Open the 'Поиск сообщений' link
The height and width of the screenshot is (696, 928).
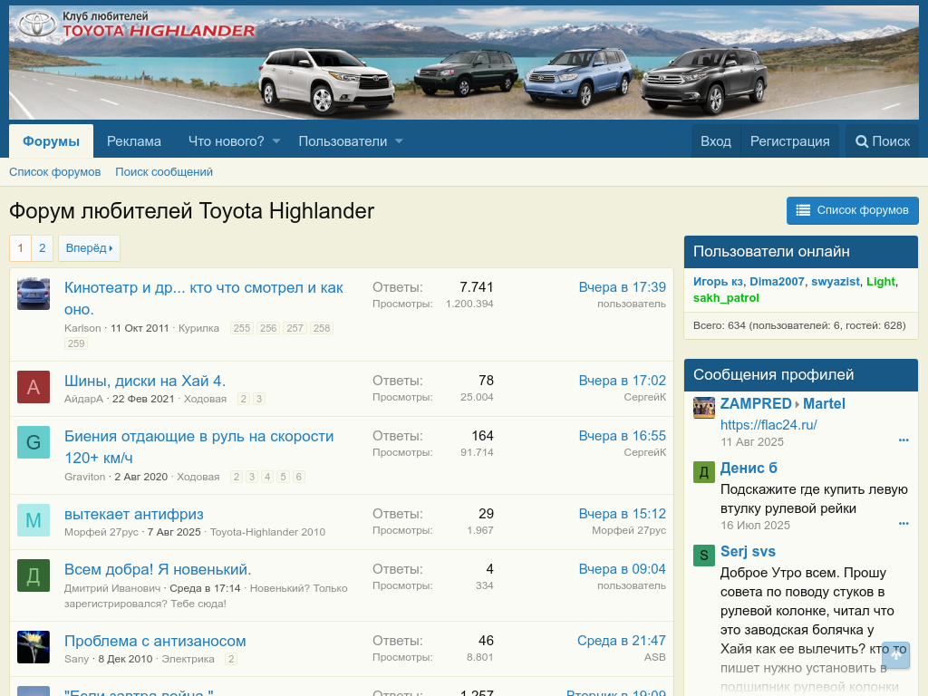164,172
